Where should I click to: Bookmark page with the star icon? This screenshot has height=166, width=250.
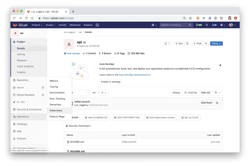tap(190, 18)
